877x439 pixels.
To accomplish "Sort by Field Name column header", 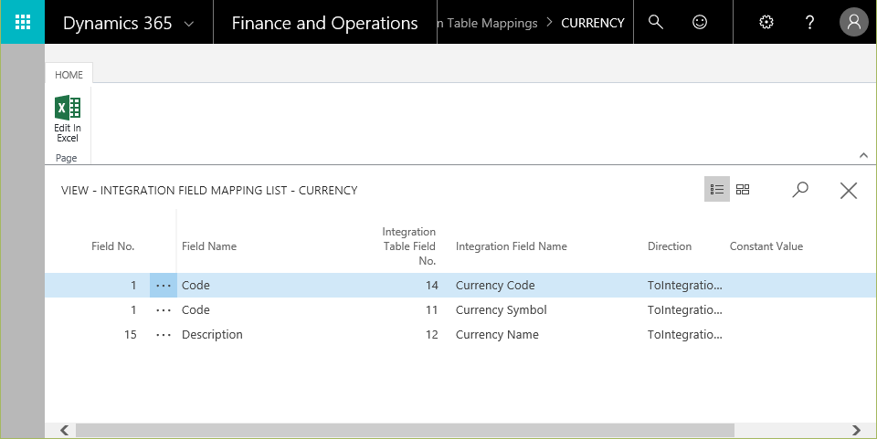I will pos(209,246).
